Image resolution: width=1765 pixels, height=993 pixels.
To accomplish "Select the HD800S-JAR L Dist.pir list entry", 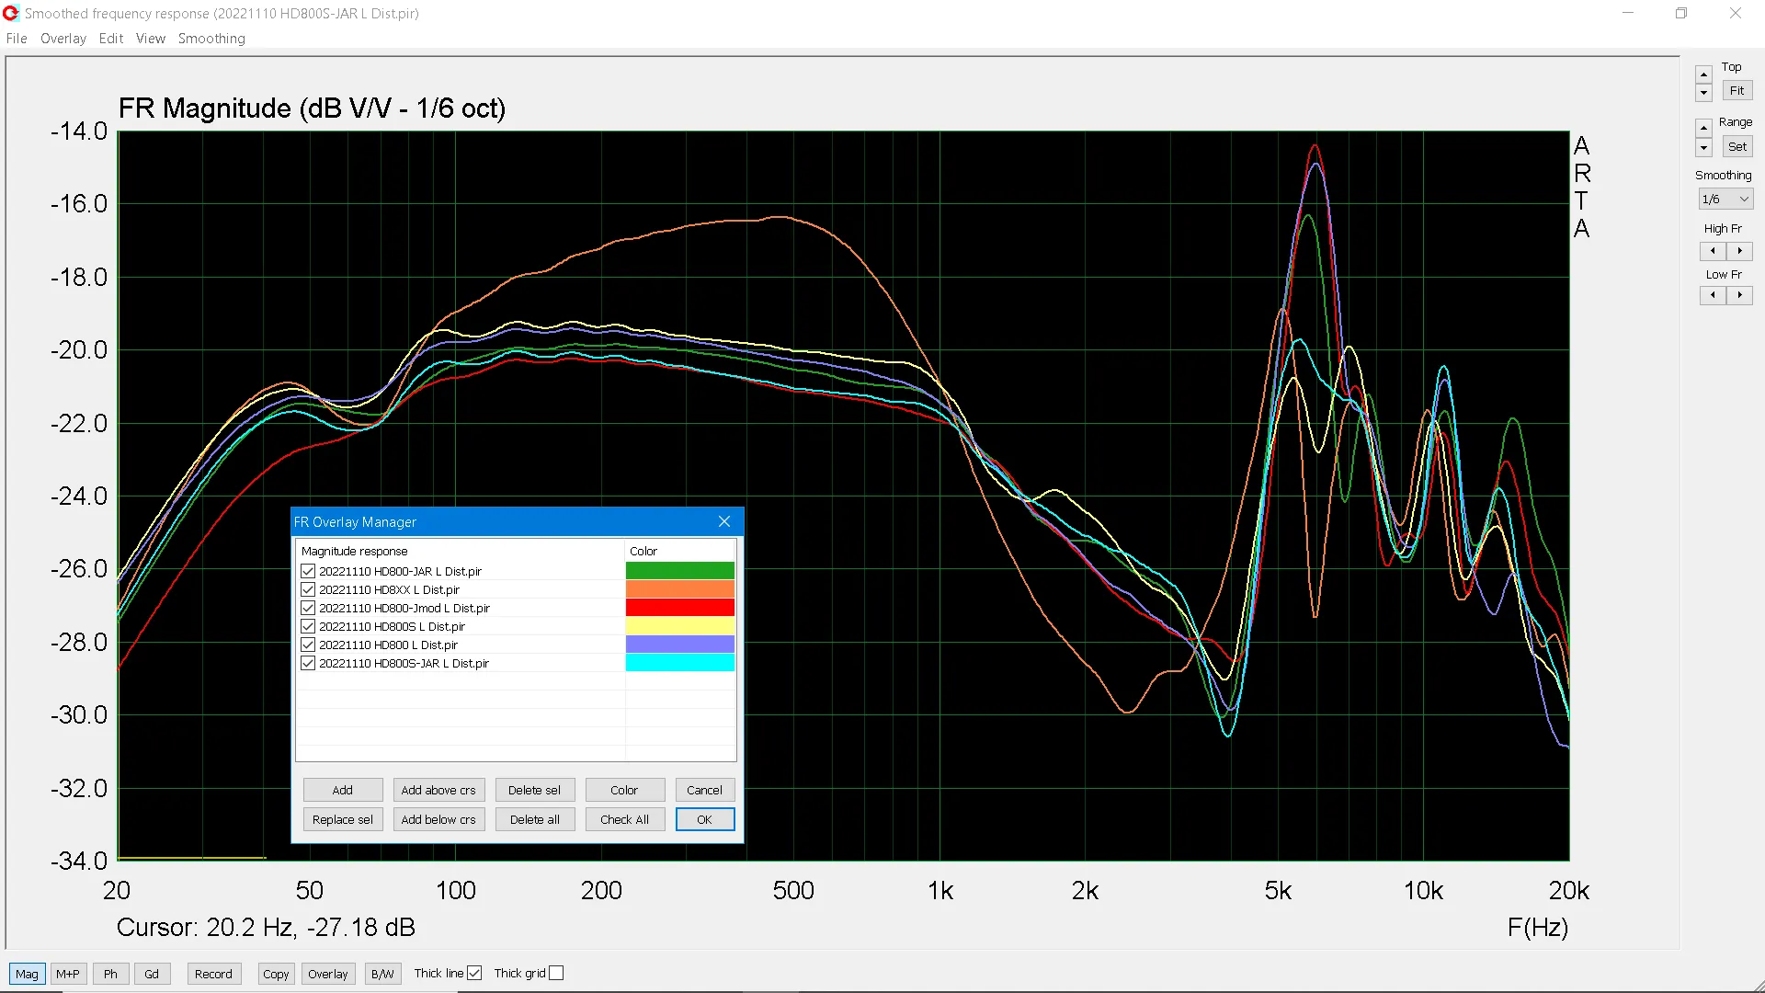I will pos(404,663).
